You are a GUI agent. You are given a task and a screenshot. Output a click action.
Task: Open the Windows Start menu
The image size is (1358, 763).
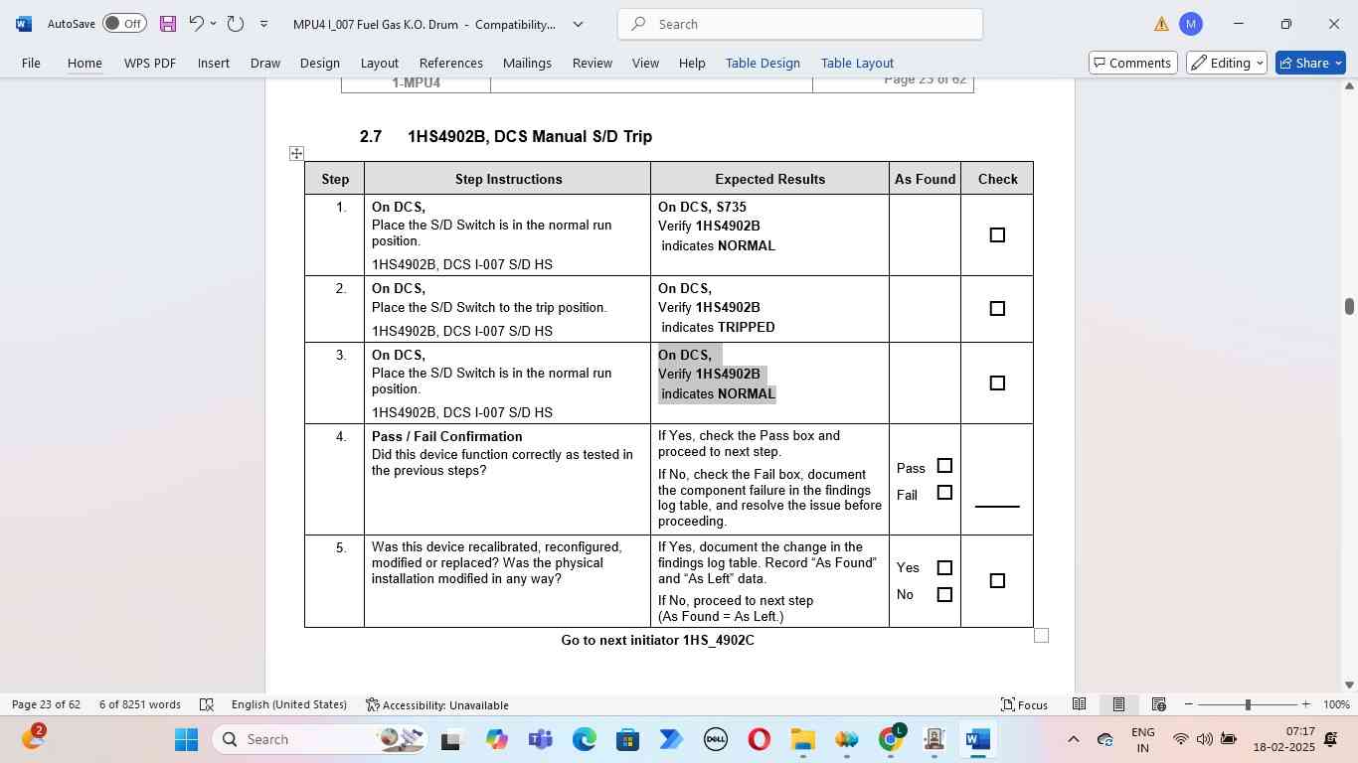coord(186,739)
